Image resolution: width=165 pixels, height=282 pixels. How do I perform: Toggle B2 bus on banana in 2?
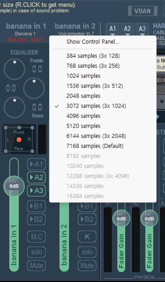point(87,219)
